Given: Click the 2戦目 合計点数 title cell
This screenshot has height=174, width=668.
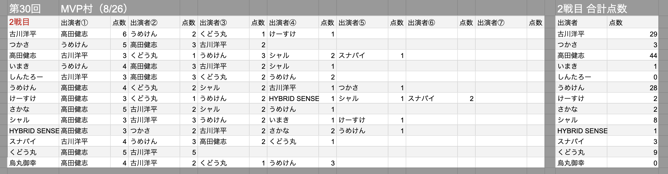Looking at the screenshot, I should point(607,8).
